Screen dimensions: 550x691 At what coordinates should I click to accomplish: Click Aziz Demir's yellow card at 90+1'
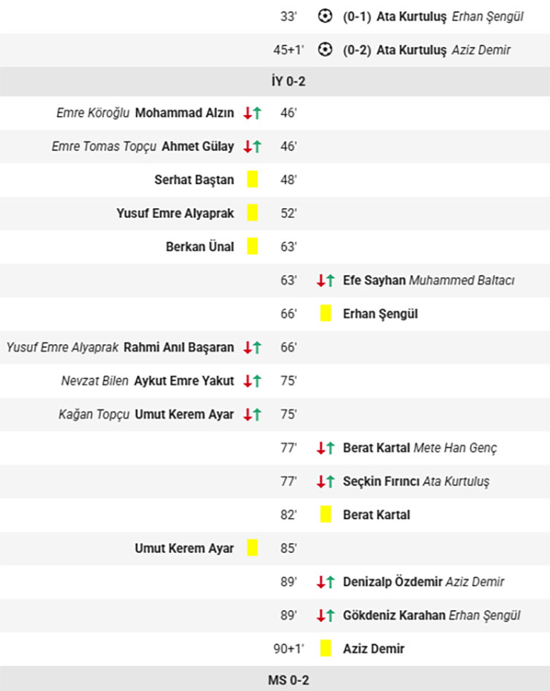click(326, 648)
